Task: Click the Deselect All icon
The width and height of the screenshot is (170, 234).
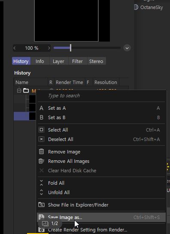Action: click(41, 139)
